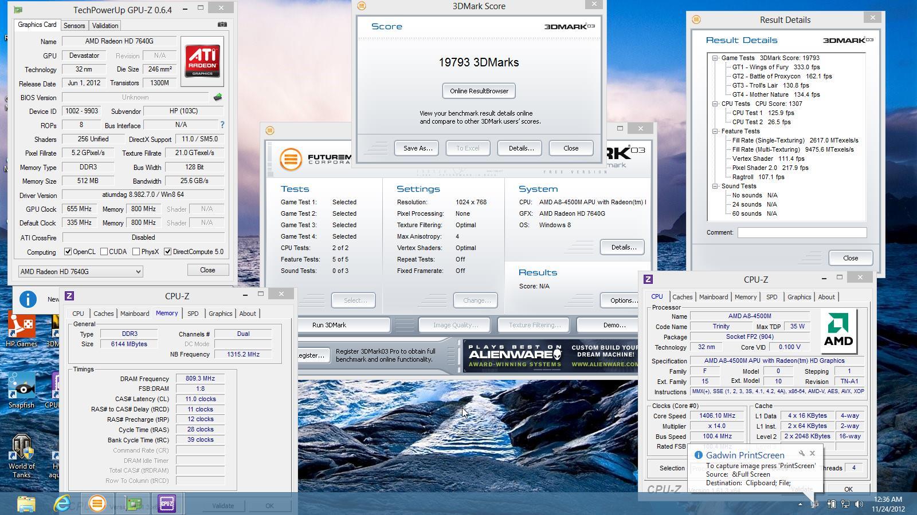Viewport: 917px width, 515px height.
Task: Select the Ragtroll 107.1 fps result row
Action: tap(758, 177)
